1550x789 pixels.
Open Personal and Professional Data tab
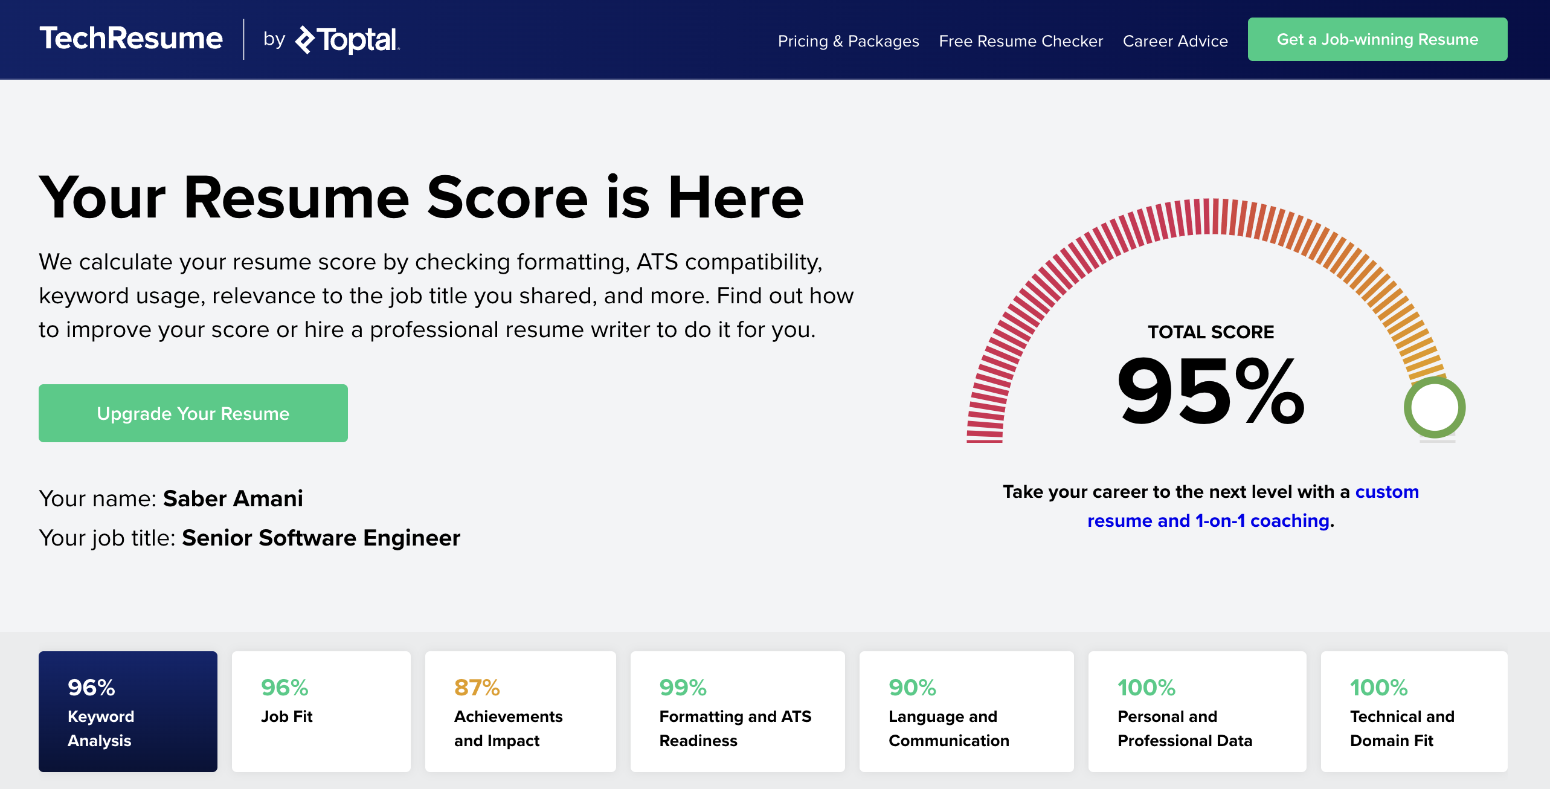point(1197,711)
